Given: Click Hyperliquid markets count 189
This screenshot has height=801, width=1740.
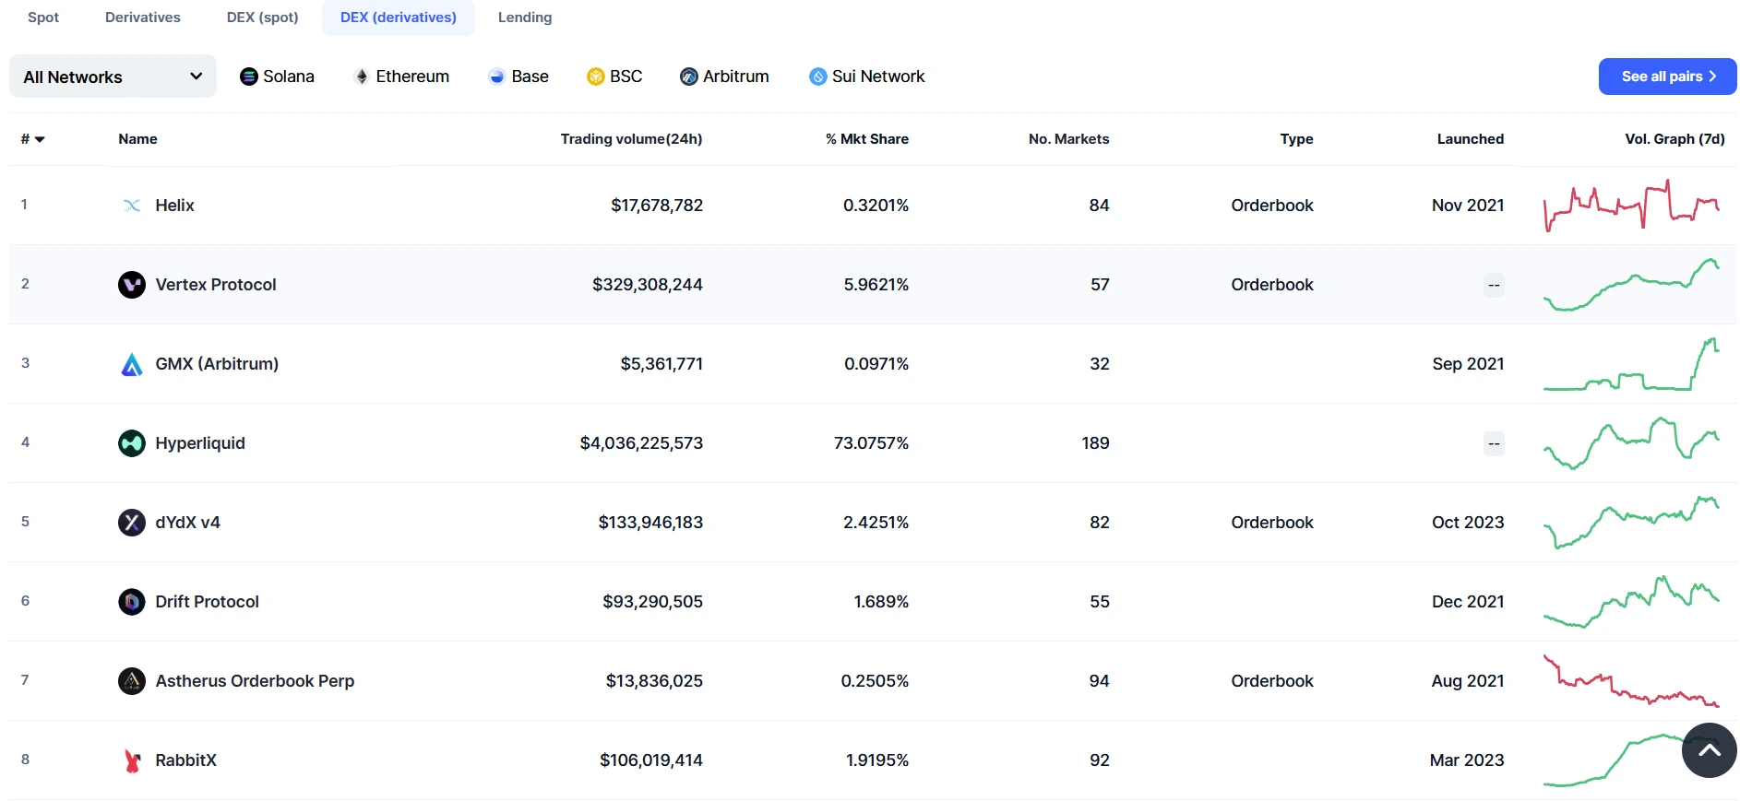Looking at the screenshot, I should point(1095,443).
